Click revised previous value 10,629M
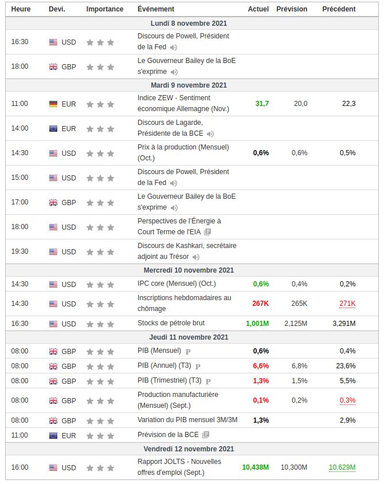 click(342, 467)
